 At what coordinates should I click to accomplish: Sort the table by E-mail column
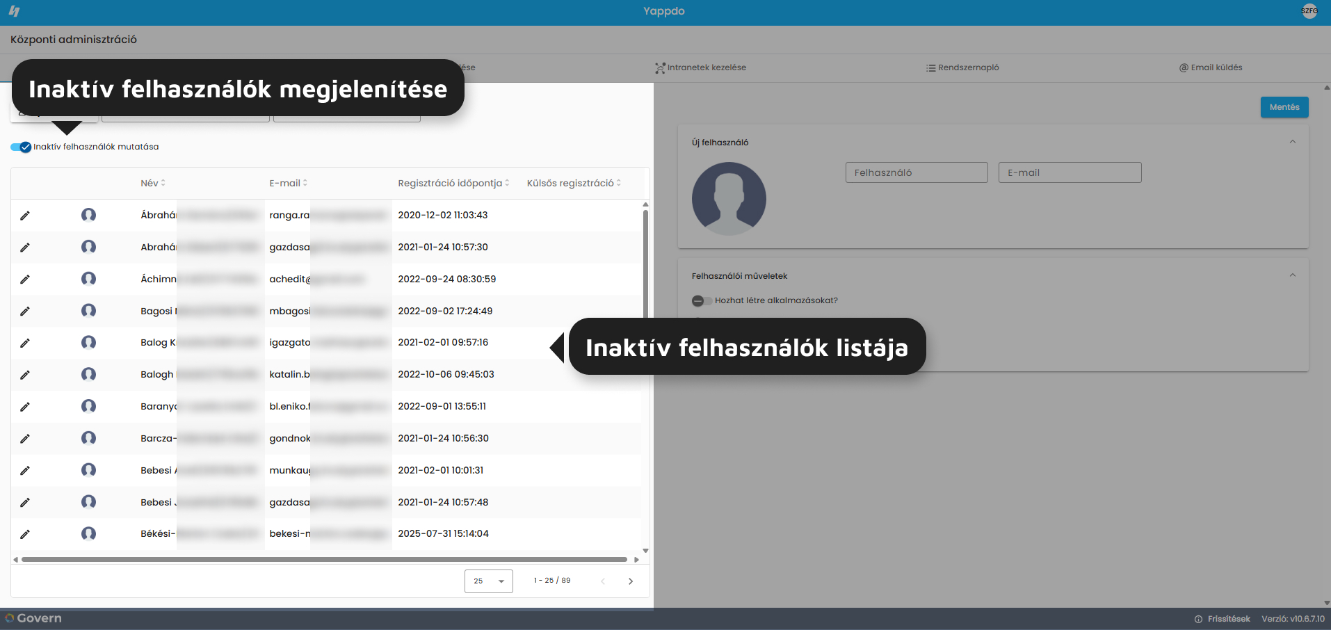pos(288,183)
